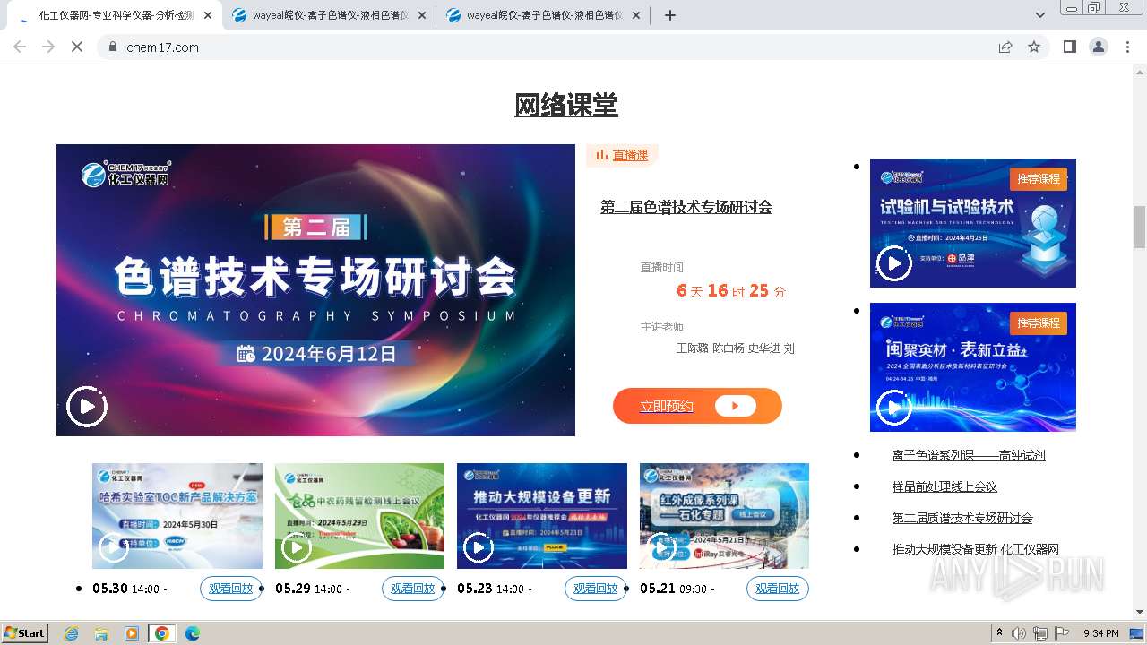The width and height of the screenshot is (1147, 645).
Task: Open Chrome side panel
Action: click(1069, 47)
